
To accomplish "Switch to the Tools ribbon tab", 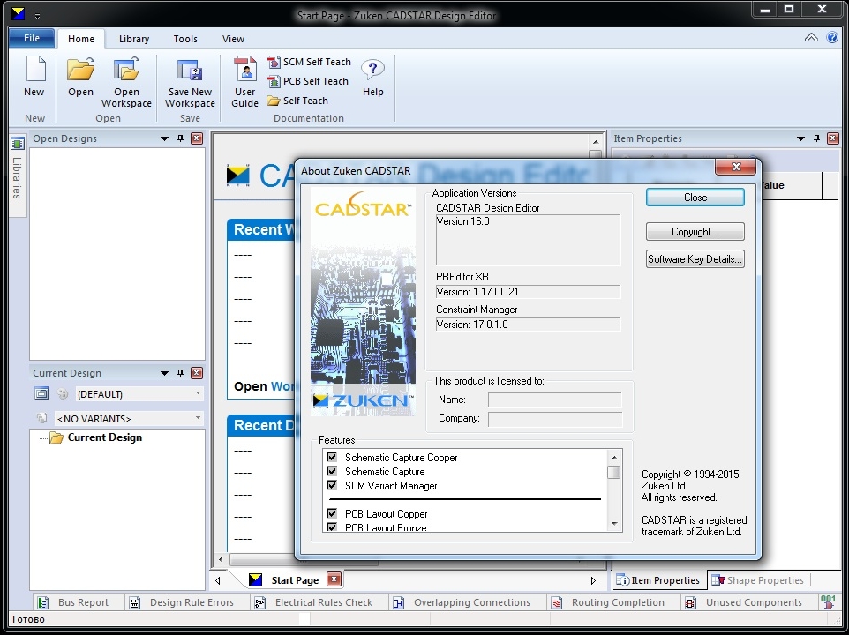I will pos(185,39).
